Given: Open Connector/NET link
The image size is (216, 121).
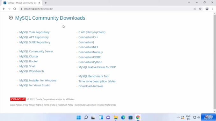Looking at the screenshot, I should (x=88, y=47).
